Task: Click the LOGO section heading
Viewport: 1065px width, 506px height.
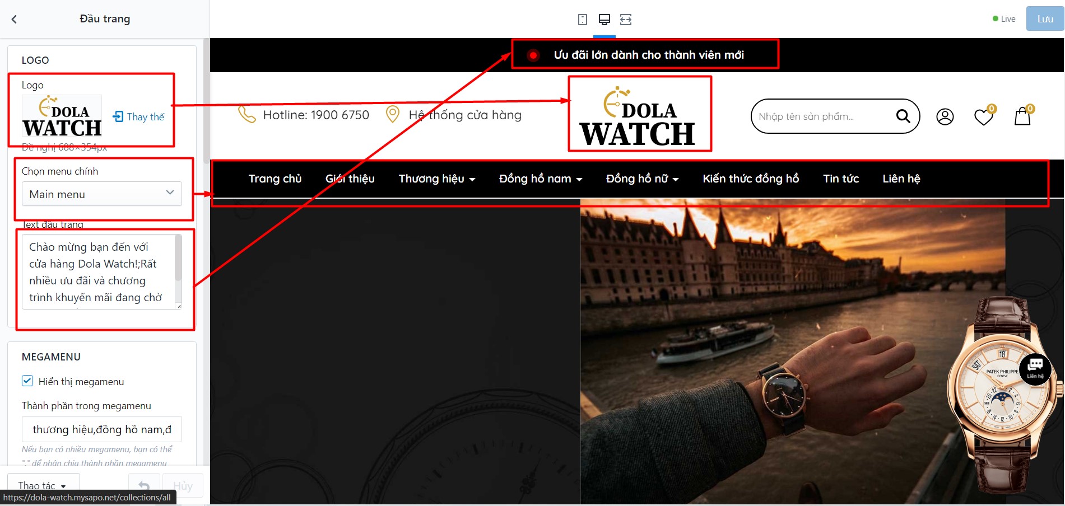Action: pos(35,60)
